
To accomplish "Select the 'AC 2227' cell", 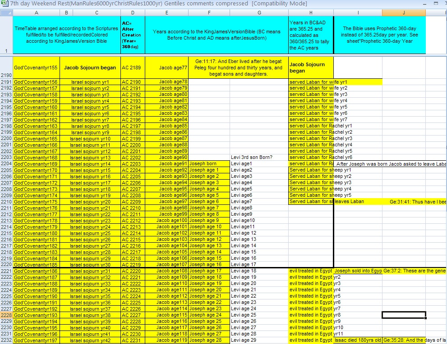I will pos(133,315).
